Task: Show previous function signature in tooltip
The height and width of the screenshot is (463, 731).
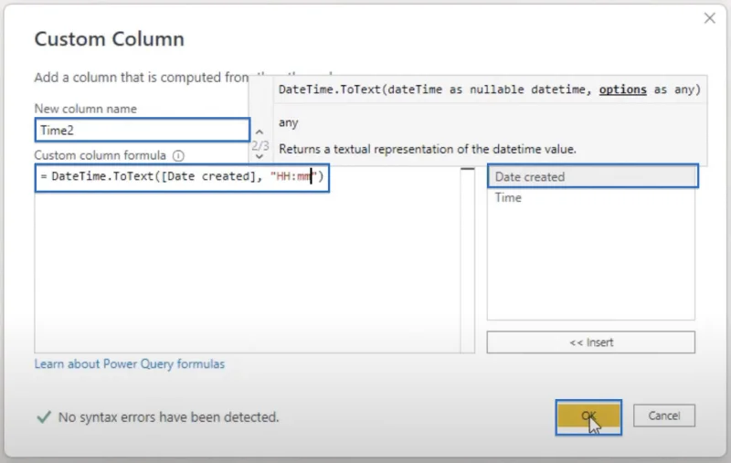Action: click(260, 132)
